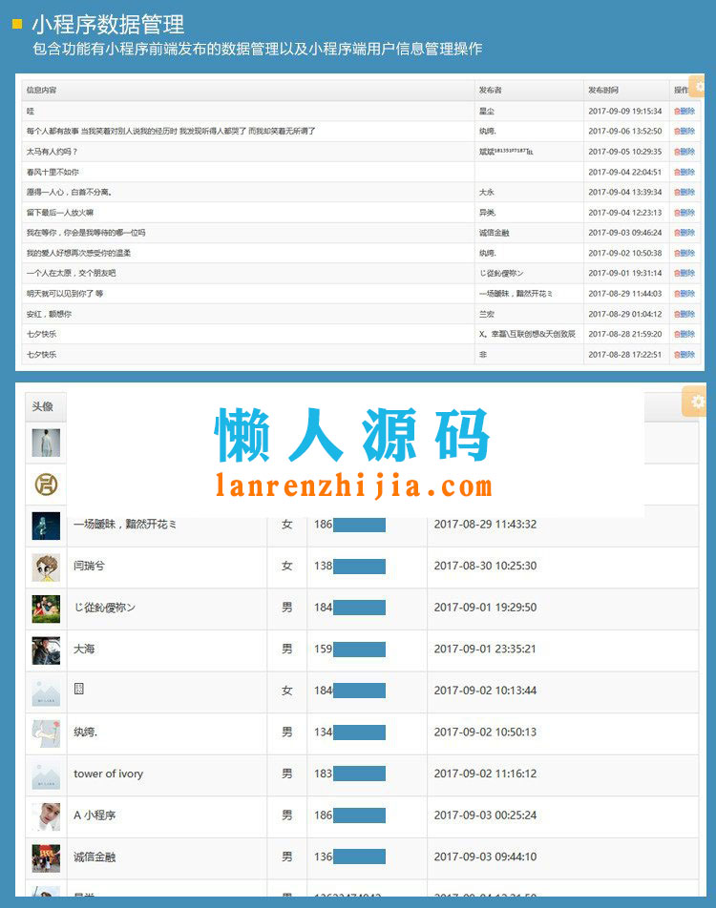This screenshot has height=908, width=716.
Task: Click publisher name 星尘
Action: click(x=487, y=112)
